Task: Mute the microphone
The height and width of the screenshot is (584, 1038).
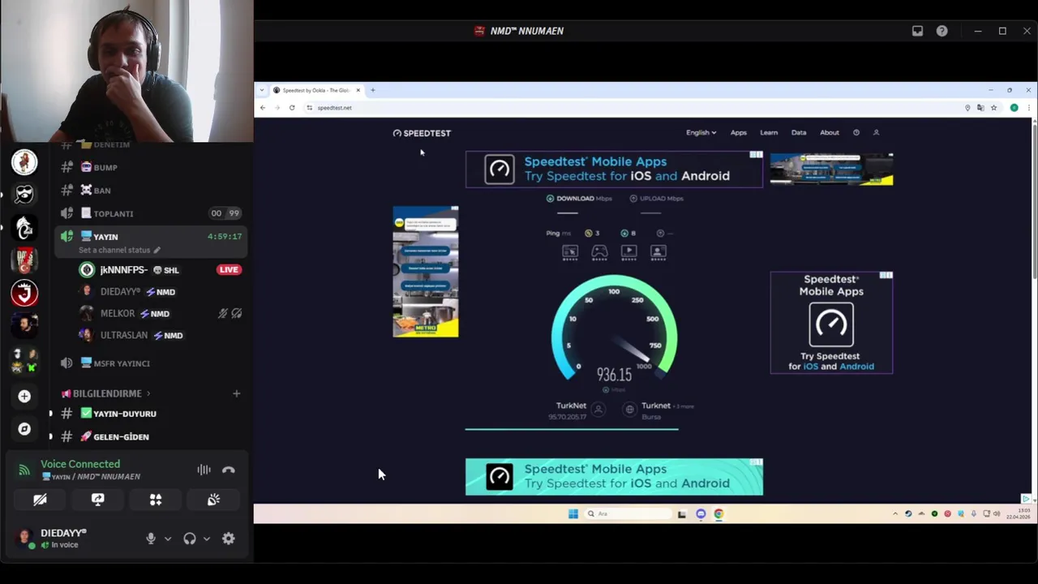Action: point(150,539)
